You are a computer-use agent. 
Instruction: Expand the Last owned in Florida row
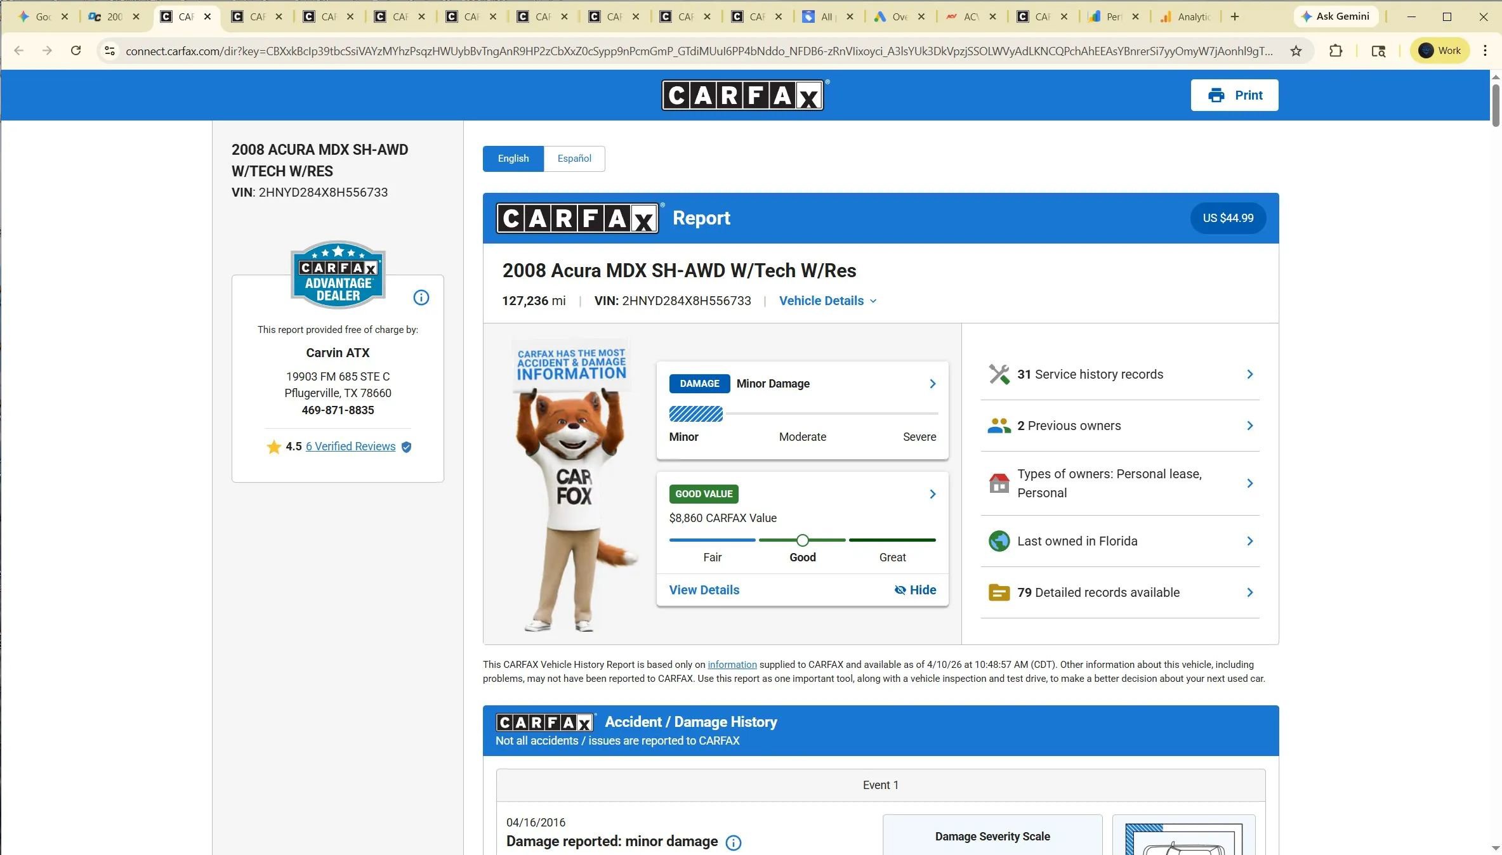click(x=1120, y=541)
